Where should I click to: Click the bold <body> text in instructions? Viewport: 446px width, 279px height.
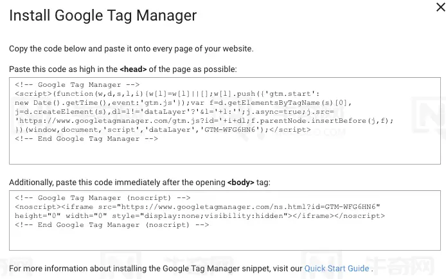pyautogui.click(x=240, y=183)
